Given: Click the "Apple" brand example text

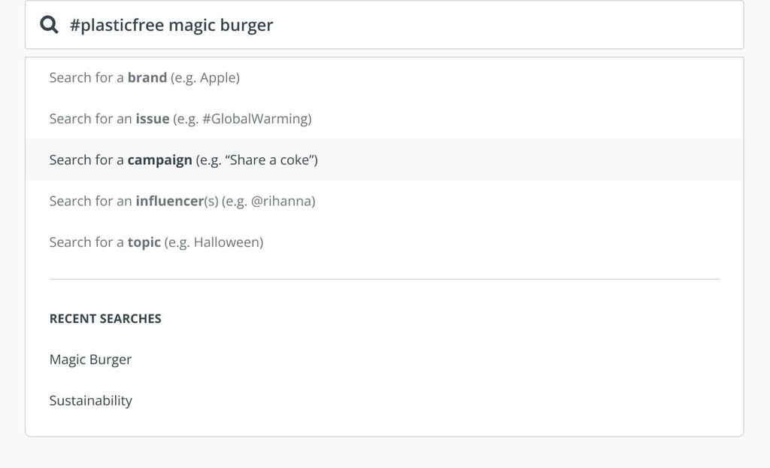Looking at the screenshot, I should point(217,77).
